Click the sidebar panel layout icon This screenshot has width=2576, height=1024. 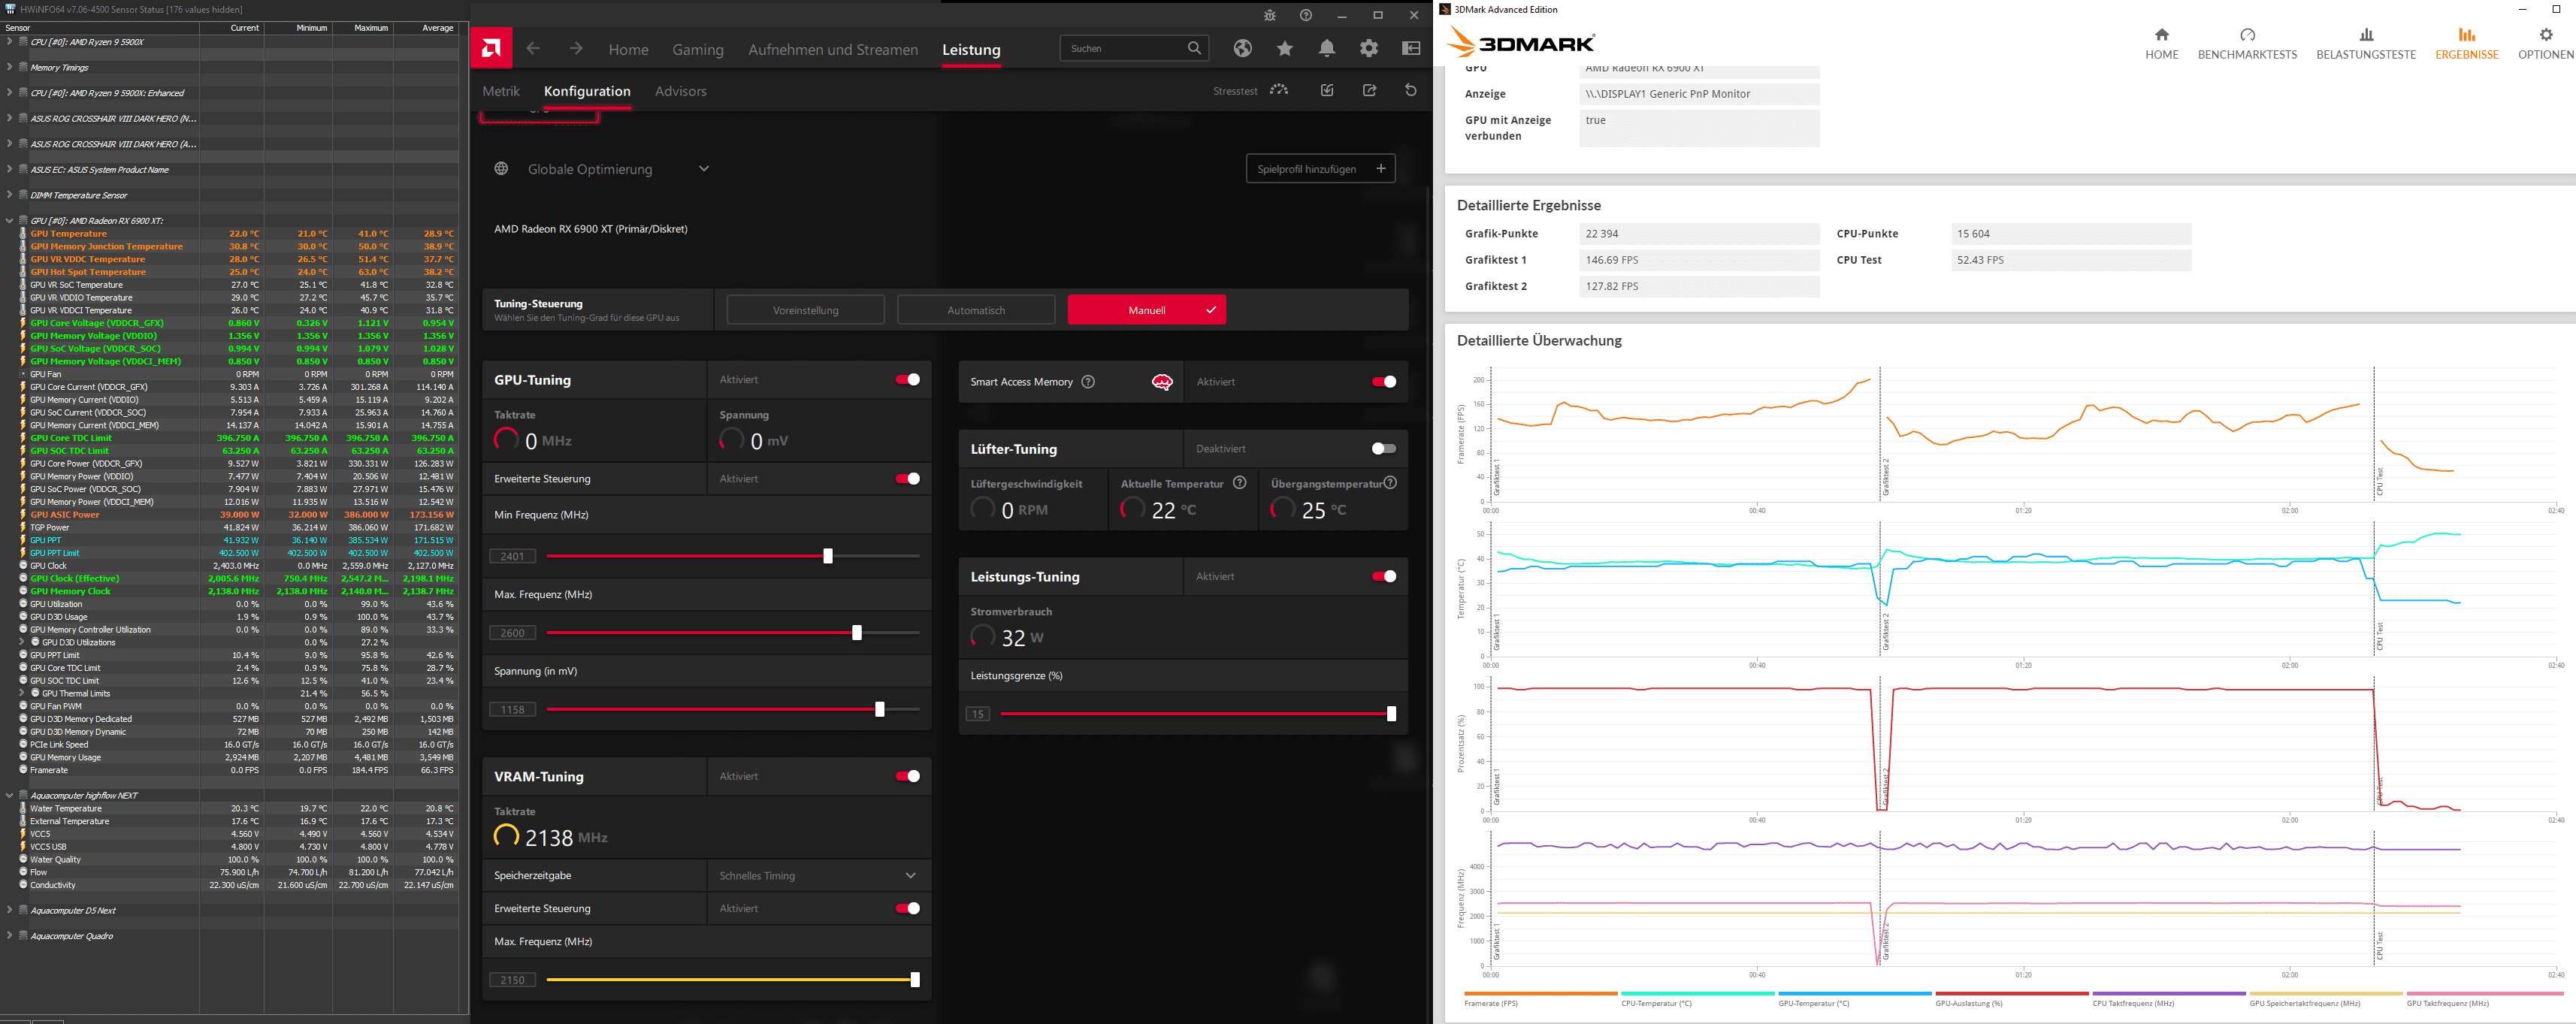coord(1411,48)
